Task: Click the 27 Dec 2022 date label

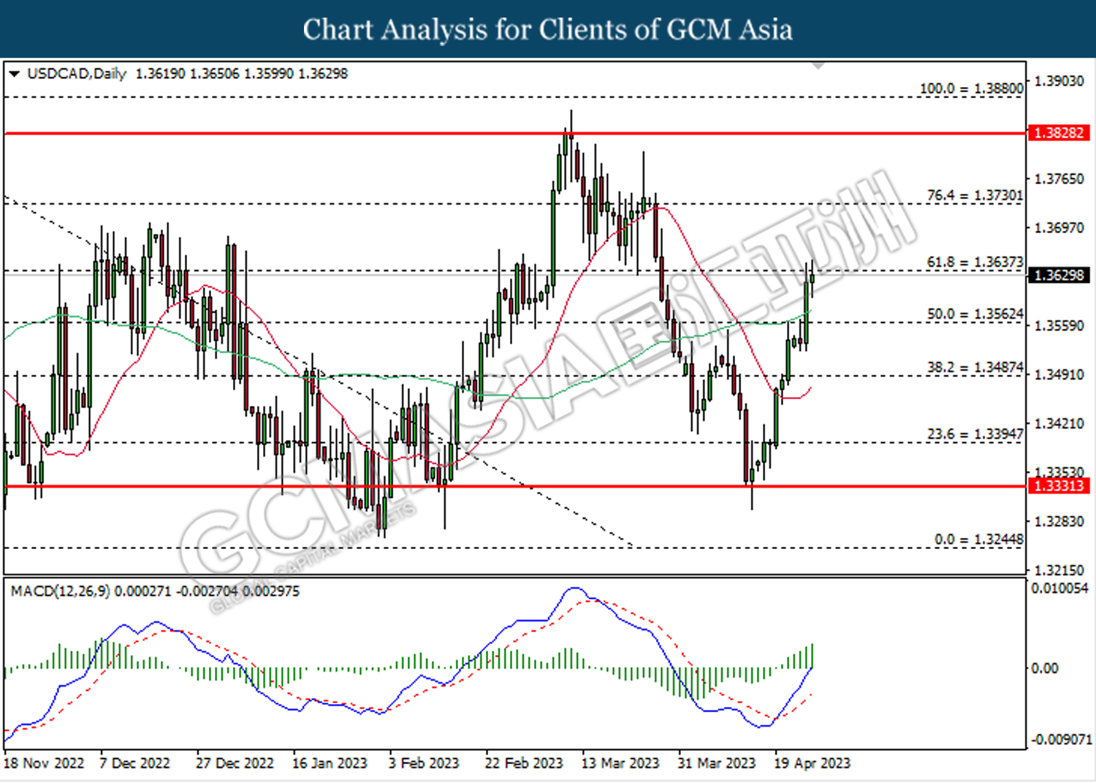Action: click(235, 763)
